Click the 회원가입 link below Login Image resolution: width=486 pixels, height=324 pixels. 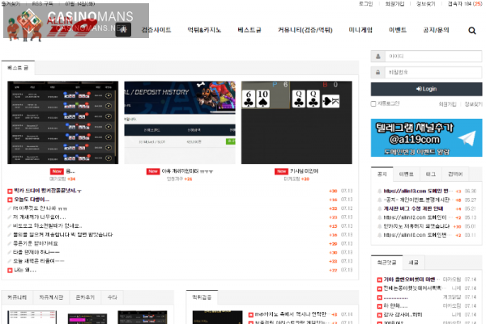(x=447, y=103)
